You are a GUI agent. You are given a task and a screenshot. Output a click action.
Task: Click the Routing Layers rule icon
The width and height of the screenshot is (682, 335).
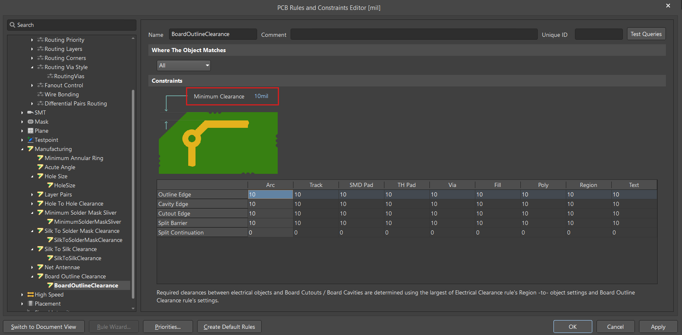point(40,49)
